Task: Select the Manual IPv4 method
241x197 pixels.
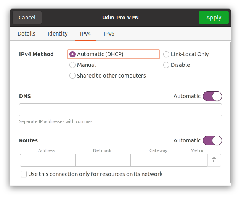Action: tap(72, 65)
